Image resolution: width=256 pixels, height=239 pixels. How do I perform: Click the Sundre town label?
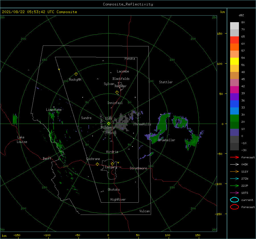coord(86,118)
